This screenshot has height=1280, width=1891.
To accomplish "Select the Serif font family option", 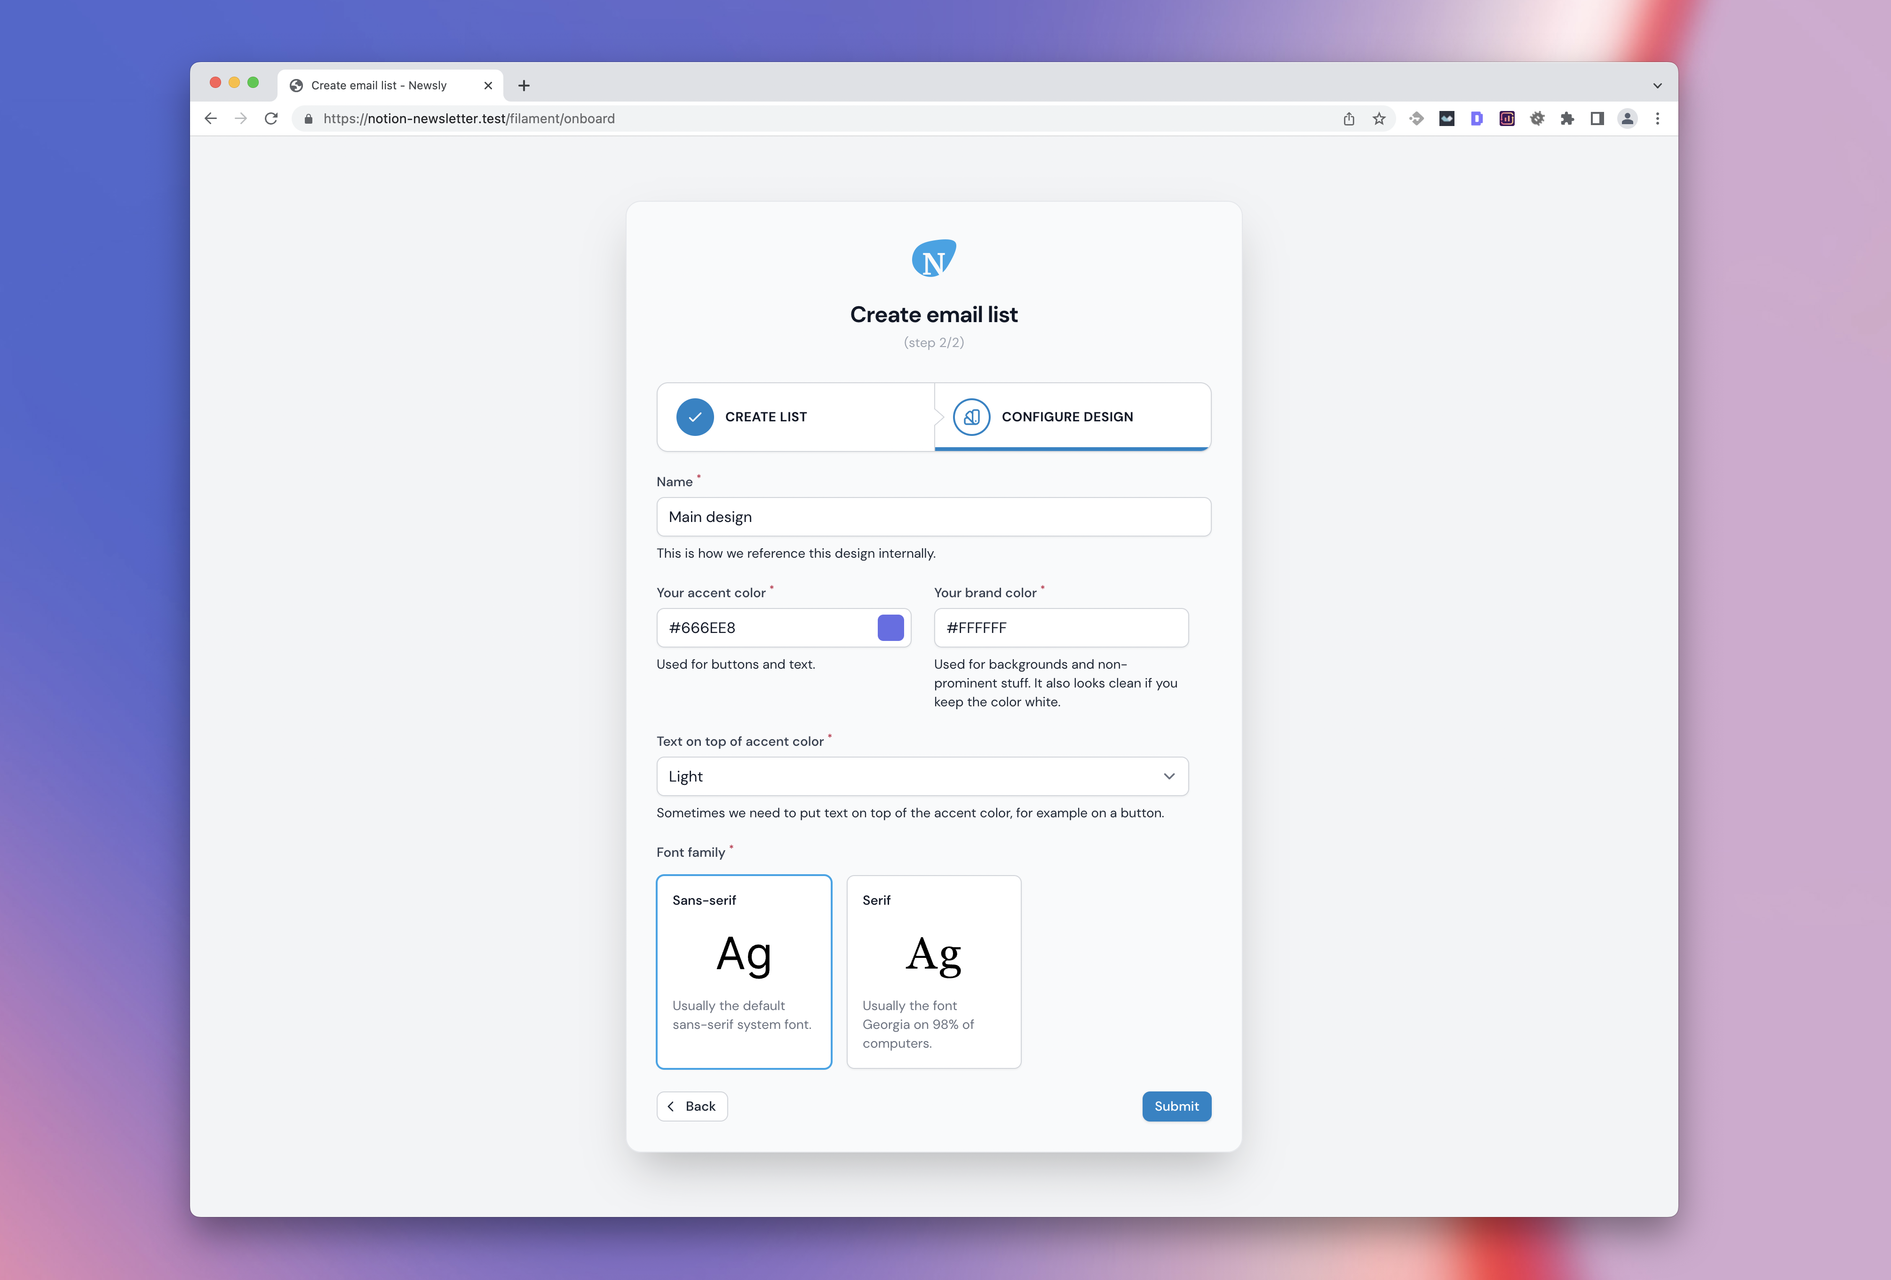I will tap(934, 972).
